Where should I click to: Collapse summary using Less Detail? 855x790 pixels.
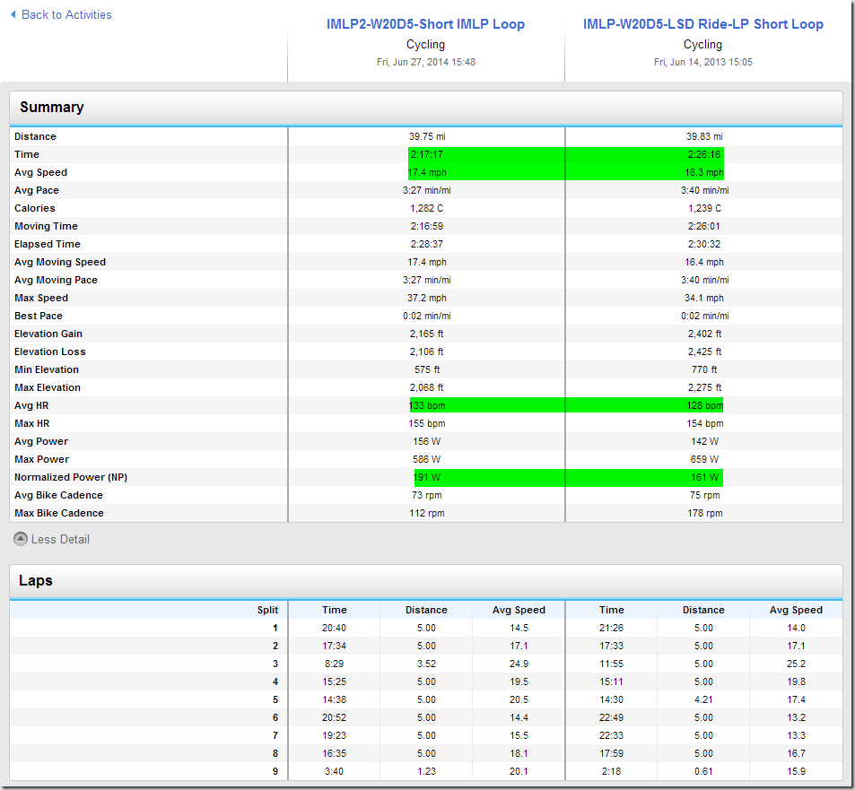[x=60, y=539]
